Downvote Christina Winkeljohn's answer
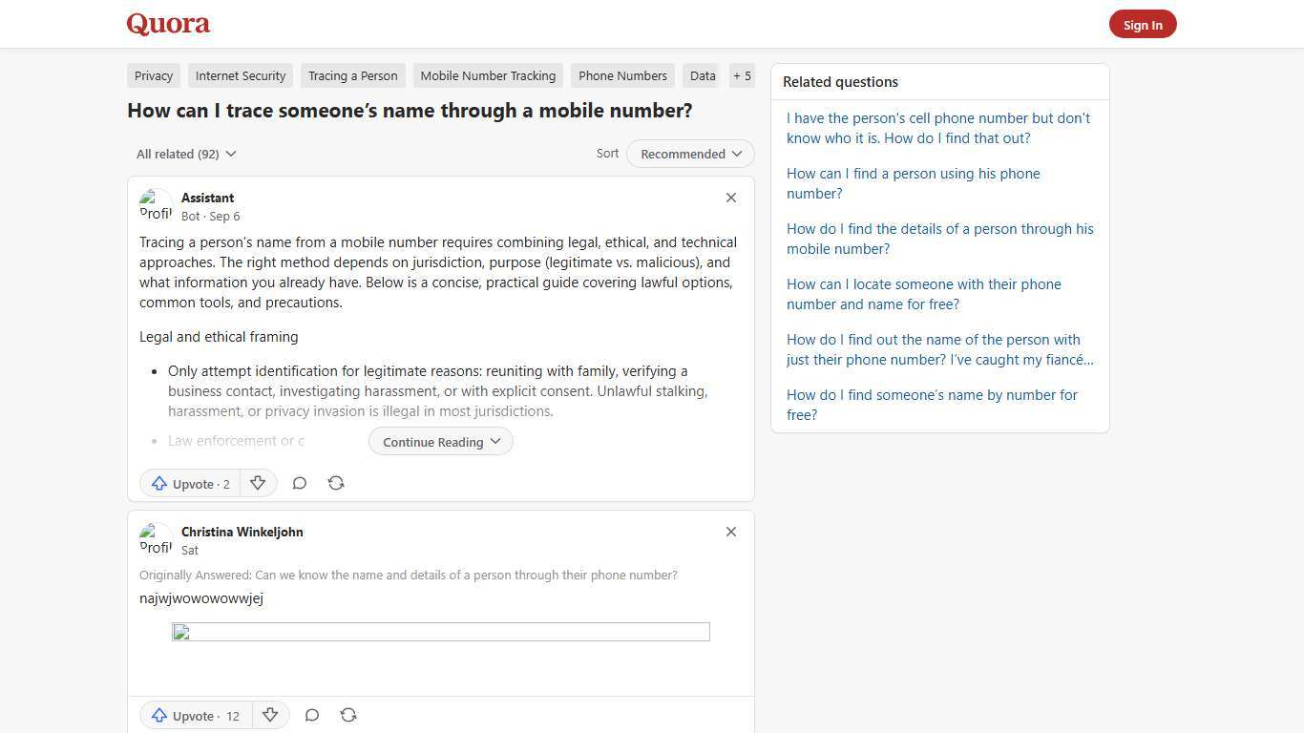Viewport: 1304px width, 733px height. (270, 715)
